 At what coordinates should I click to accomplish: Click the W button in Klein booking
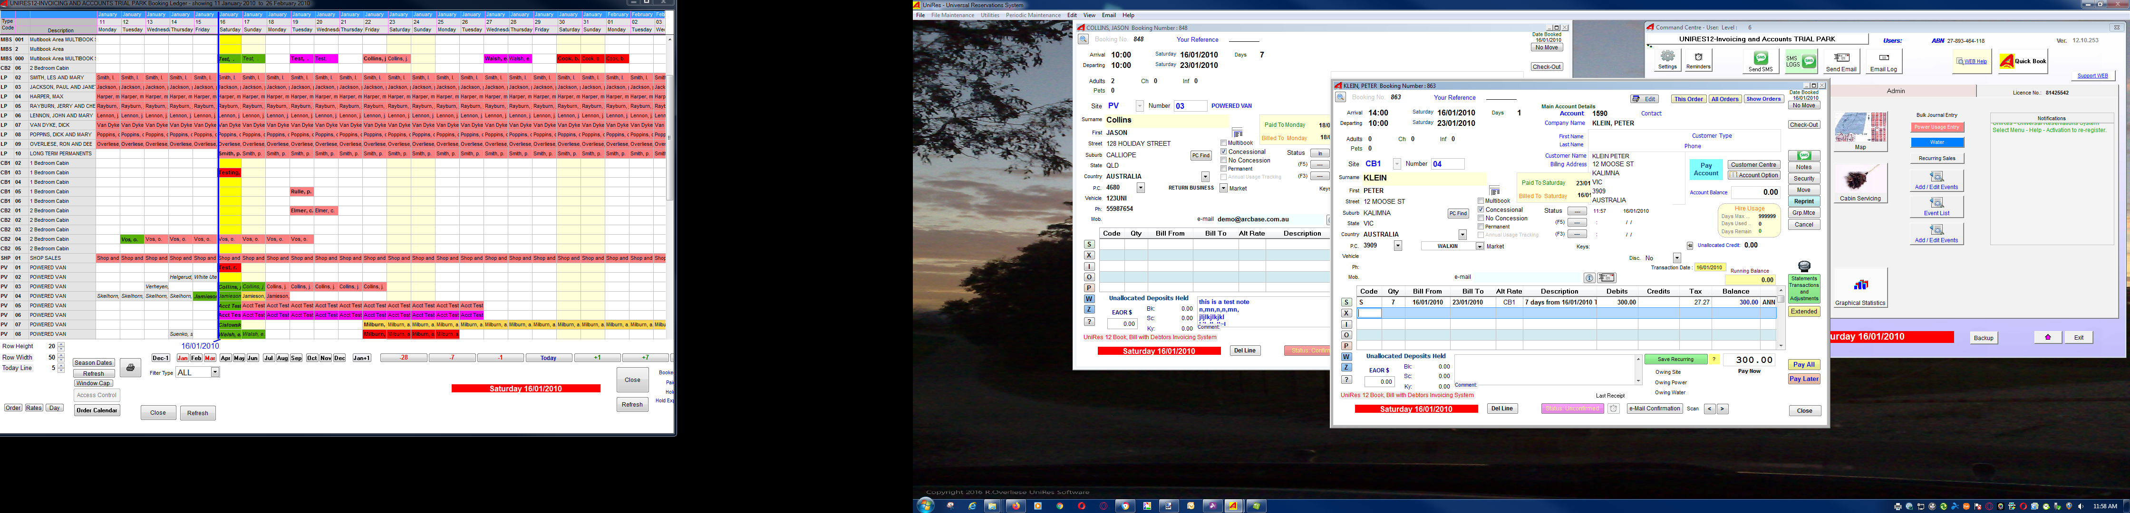pyautogui.click(x=1346, y=356)
